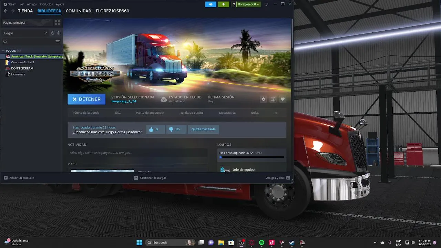Click the thumbs down No button
The image size is (441, 248).
tap(176, 129)
